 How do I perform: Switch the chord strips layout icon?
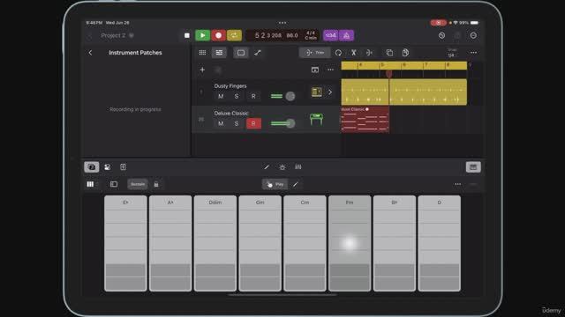pos(90,184)
